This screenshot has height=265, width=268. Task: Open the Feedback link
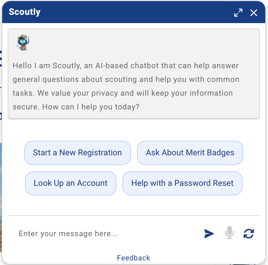click(x=133, y=258)
